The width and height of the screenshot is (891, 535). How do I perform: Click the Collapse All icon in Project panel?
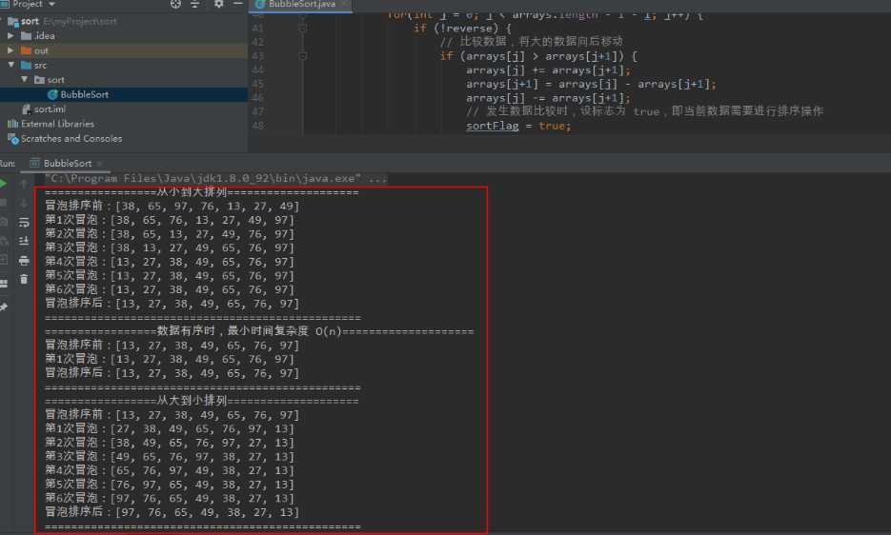pos(195,4)
